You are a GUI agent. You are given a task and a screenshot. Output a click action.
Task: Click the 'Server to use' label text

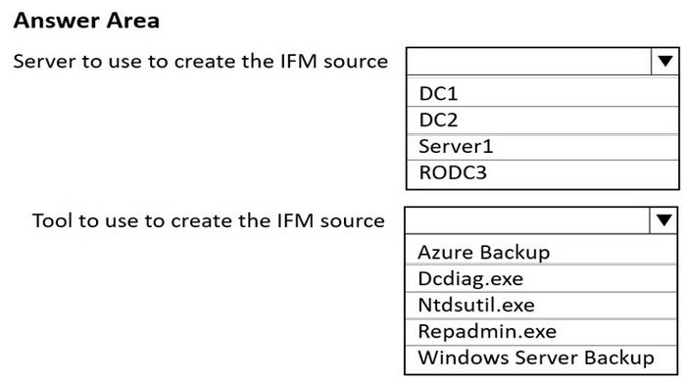(200, 61)
